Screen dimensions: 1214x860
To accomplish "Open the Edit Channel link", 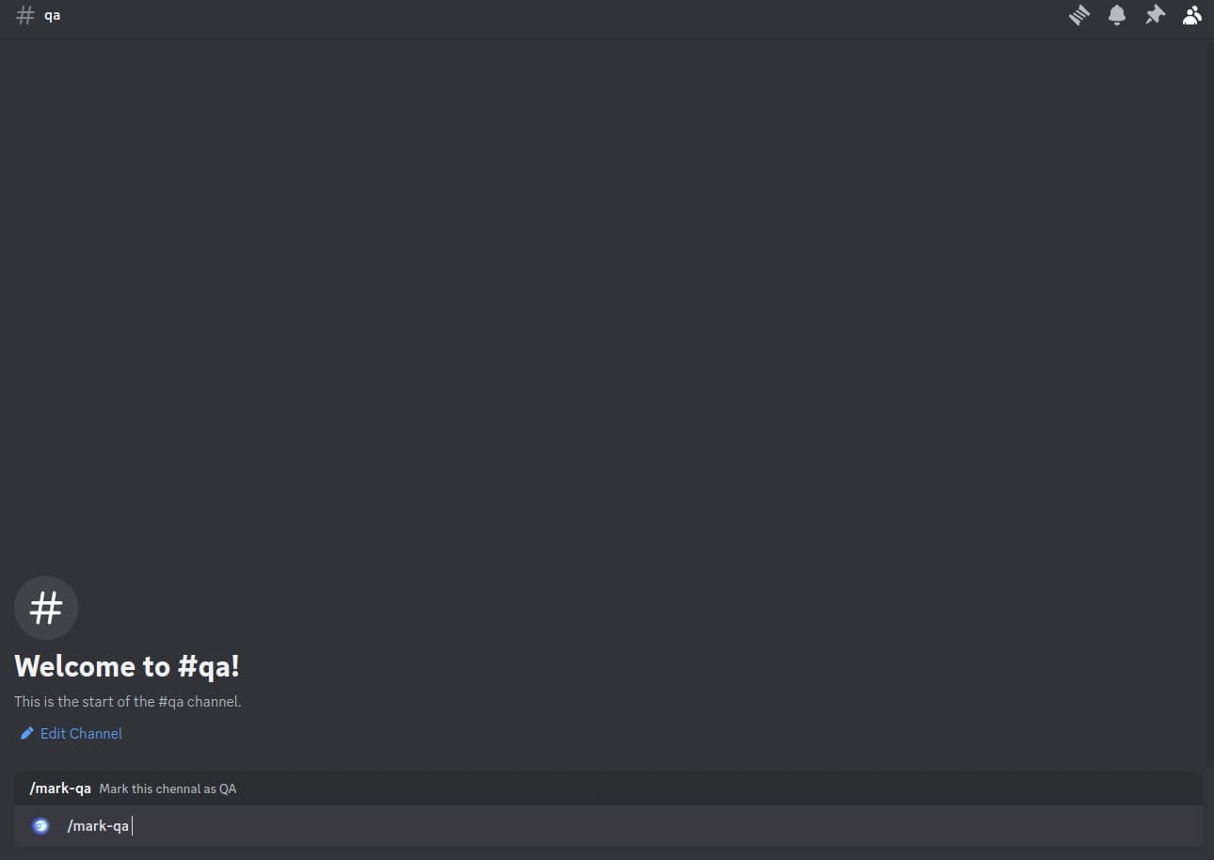I will tap(81, 733).
